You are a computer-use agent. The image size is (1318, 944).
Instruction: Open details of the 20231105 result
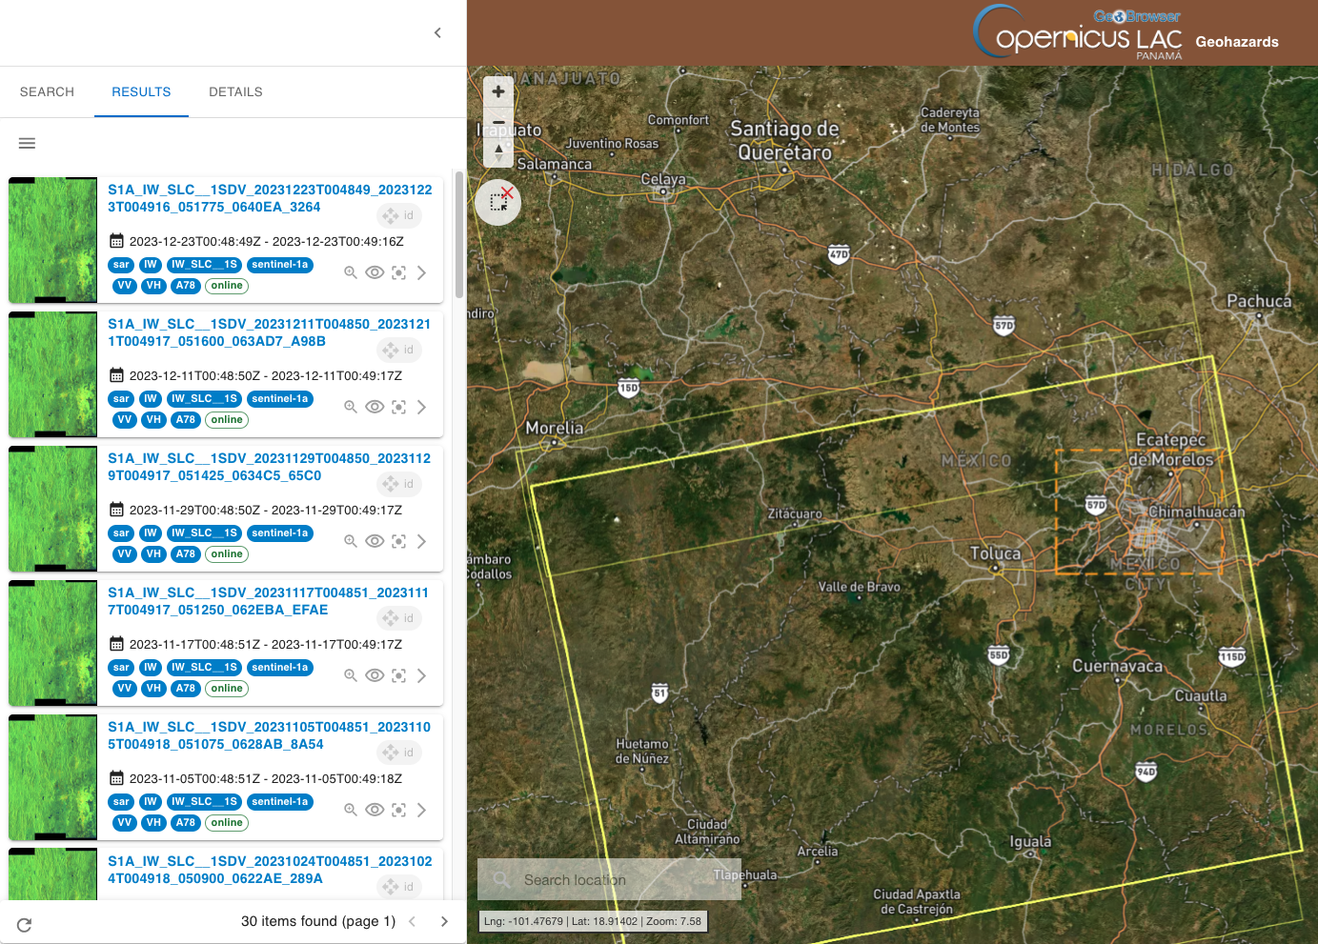click(421, 810)
